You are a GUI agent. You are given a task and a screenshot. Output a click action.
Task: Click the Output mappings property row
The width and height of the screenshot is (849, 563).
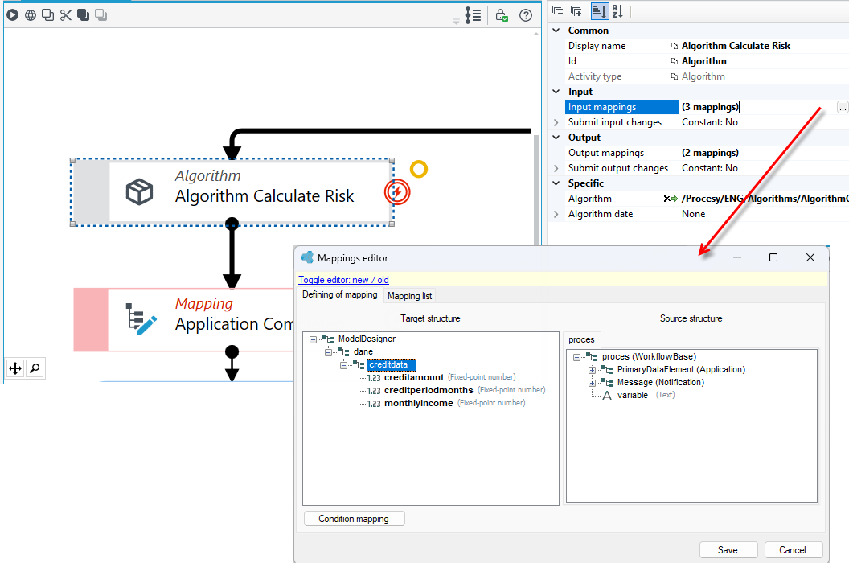(707, 153)
